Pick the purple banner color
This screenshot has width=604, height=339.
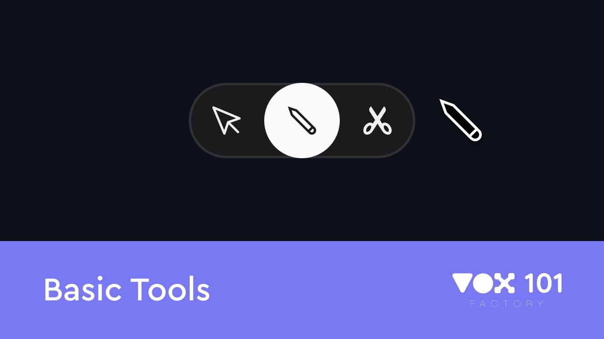302,320
